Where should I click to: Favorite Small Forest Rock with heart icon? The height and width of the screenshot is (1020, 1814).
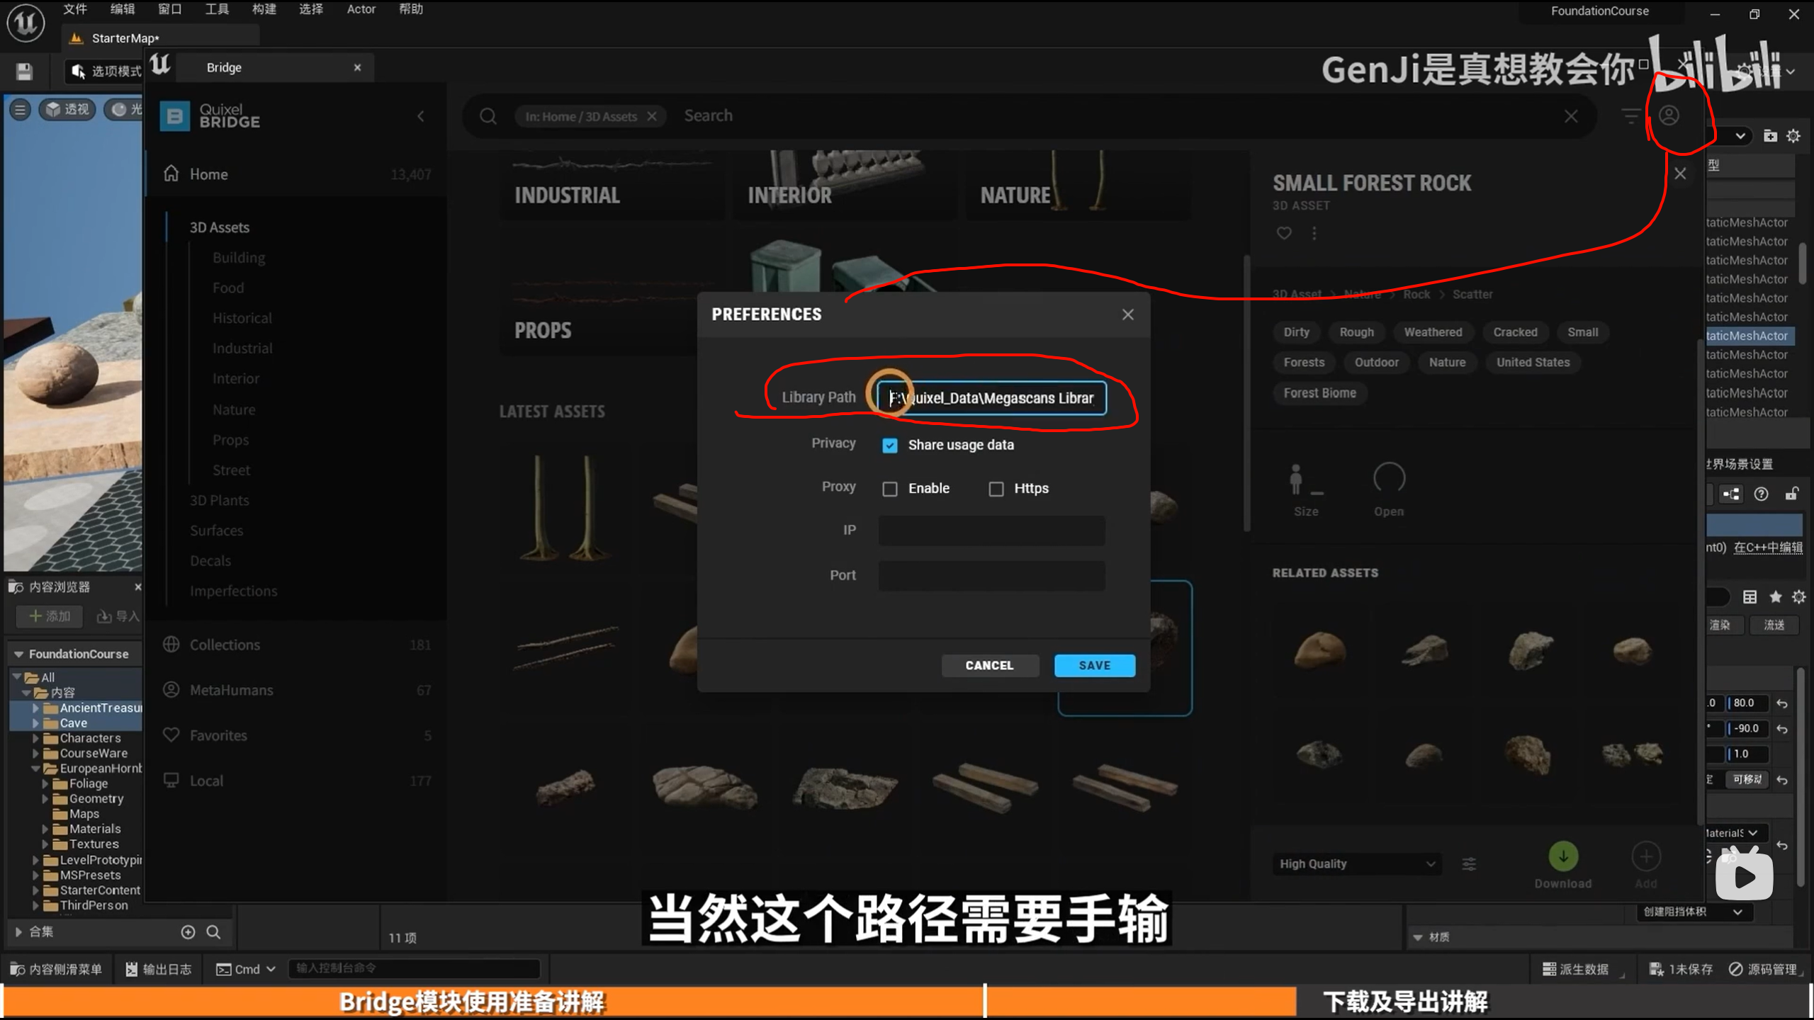(1284, 233)
